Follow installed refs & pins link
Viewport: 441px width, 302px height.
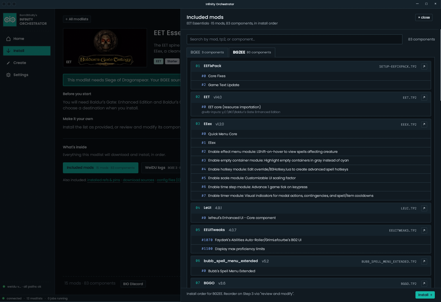point(104,180)
